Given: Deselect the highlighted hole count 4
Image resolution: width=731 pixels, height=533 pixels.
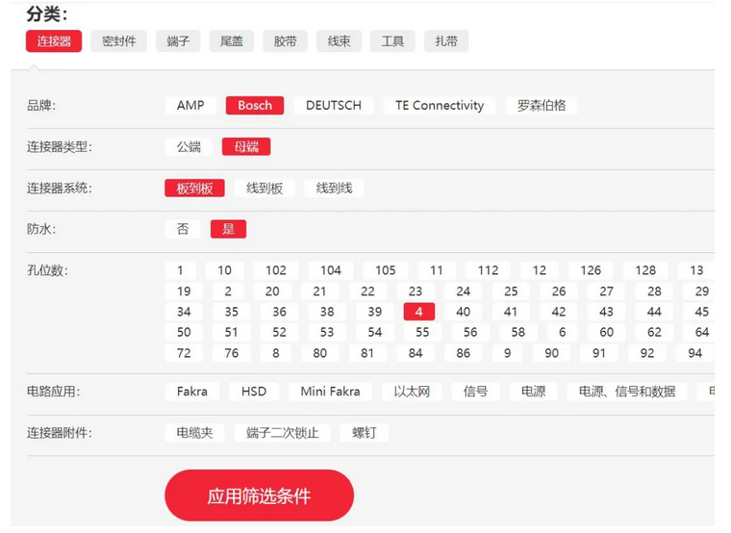Looking at the screenshot, I should click(x=419, y=312).
